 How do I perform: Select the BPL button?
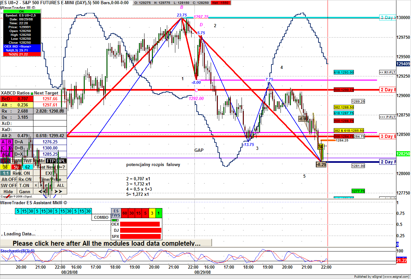tap(62, 161)
